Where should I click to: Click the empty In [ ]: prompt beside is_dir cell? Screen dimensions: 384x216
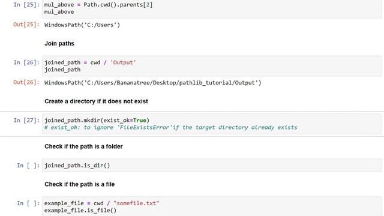(28, 166)
